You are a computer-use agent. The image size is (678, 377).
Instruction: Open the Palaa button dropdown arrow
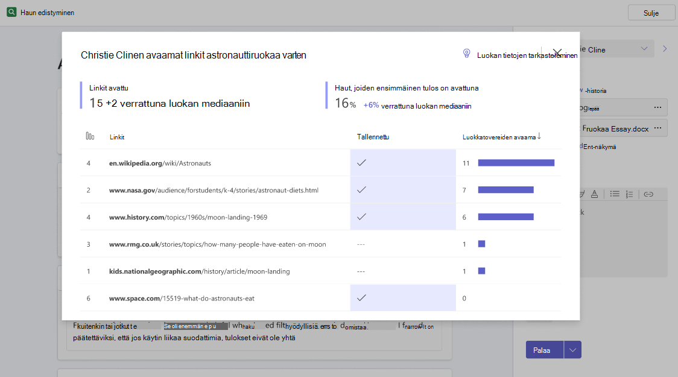coord(572,350)
